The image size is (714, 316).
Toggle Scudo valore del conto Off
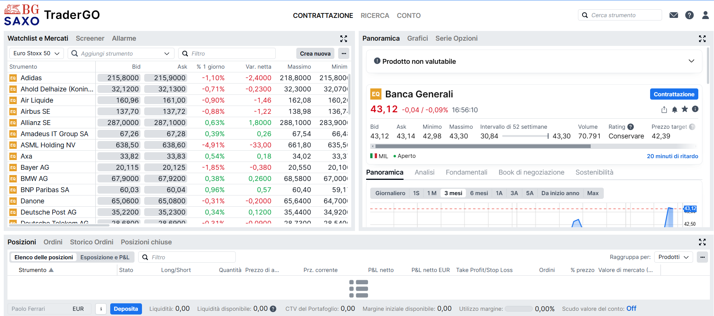click(x=631, y=309)
